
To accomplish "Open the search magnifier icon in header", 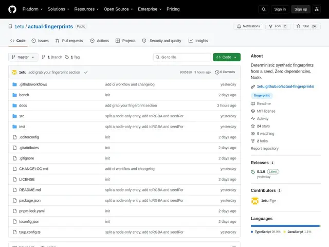I will coord(264,9).
